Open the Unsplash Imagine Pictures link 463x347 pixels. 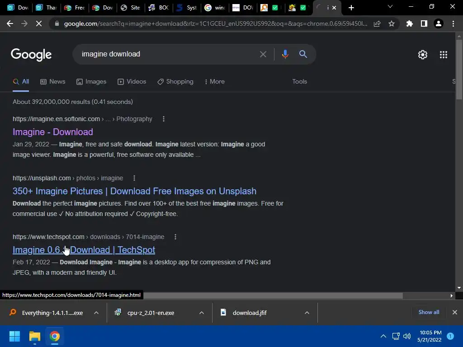(x=134, y=191)
